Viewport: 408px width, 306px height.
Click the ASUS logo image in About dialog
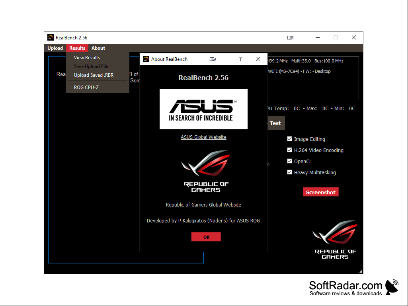click(203, 109)
